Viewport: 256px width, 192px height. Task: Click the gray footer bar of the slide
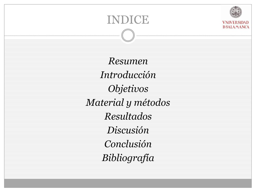click(x=128, y=183)
